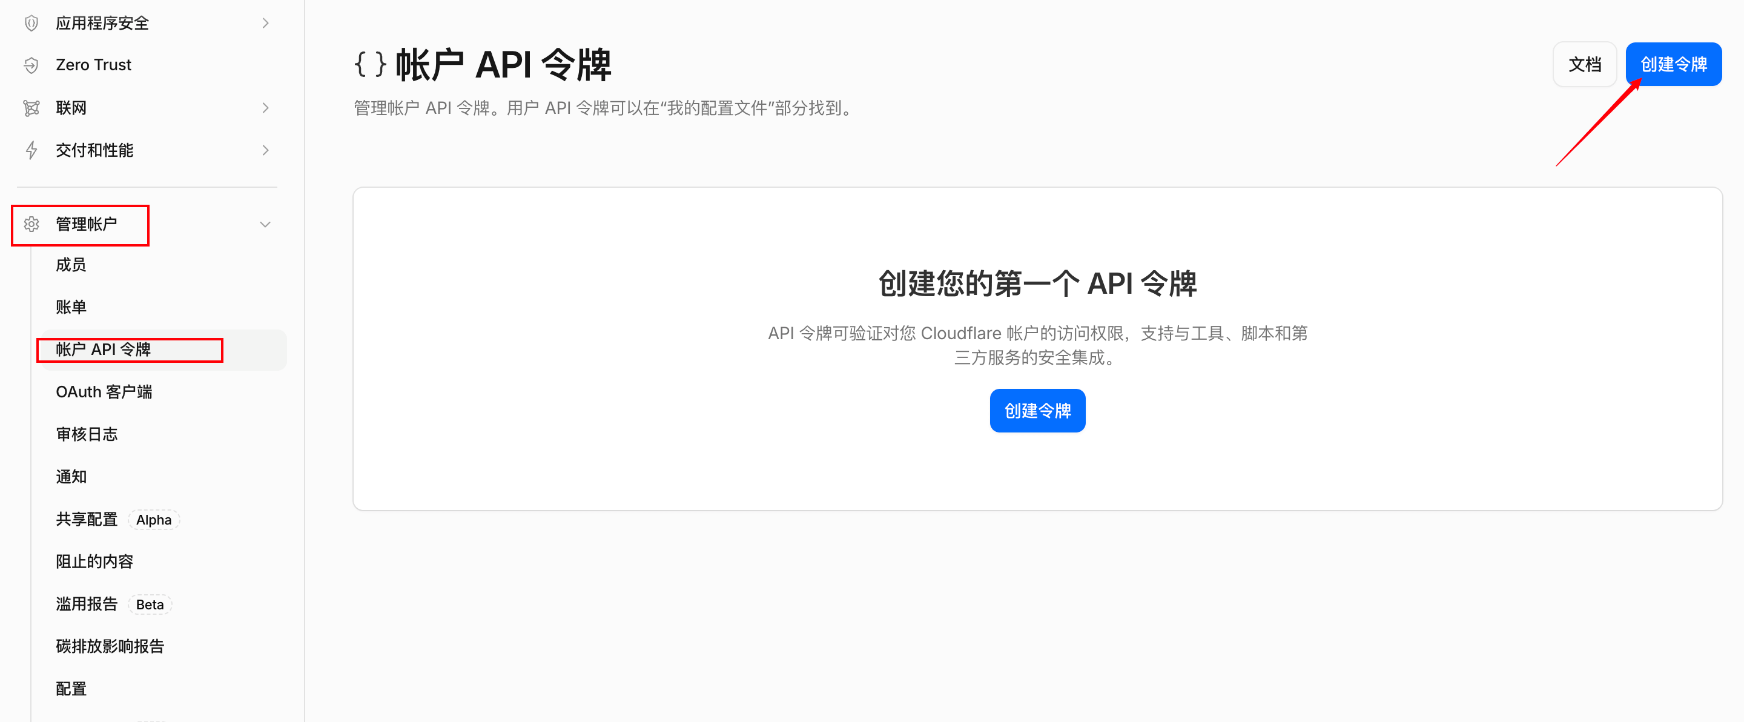Click the Beta badge
1744x722 pixels.
[150, 604]
